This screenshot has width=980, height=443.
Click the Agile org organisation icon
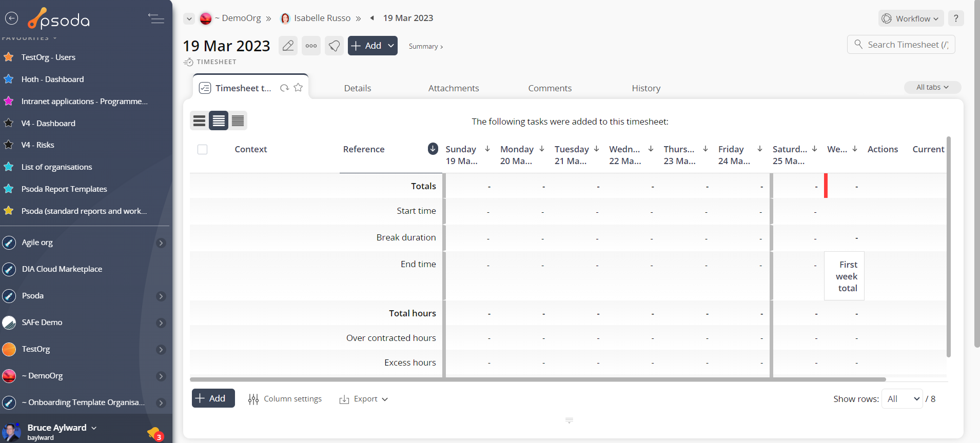(9, 243)
